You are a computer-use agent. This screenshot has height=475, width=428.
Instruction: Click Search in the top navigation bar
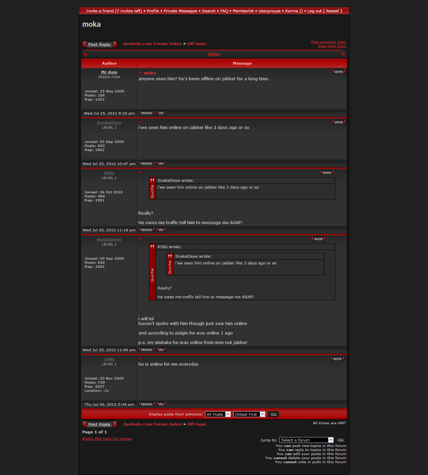(x=208, y=11)
